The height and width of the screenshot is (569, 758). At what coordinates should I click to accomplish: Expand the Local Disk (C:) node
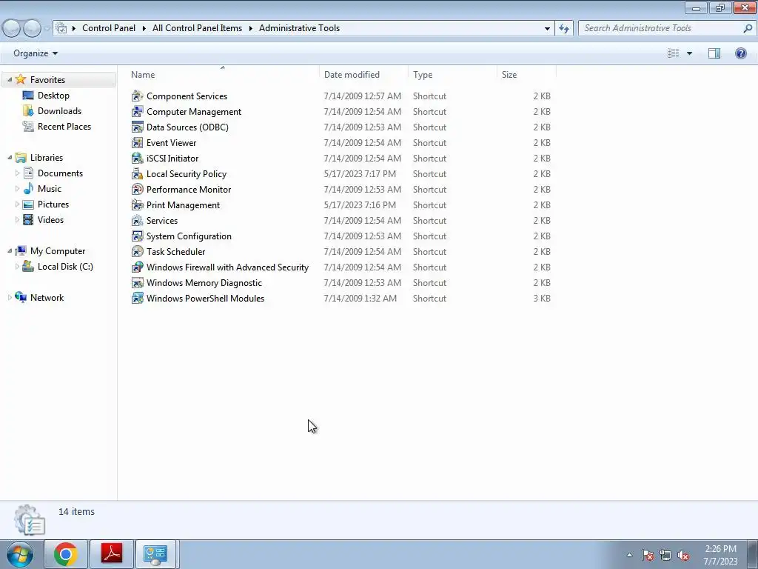coord(18,266)
